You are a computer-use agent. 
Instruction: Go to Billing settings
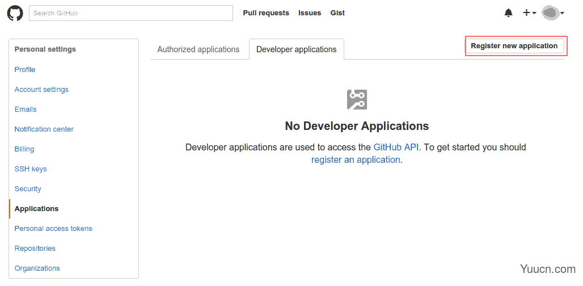24,149
